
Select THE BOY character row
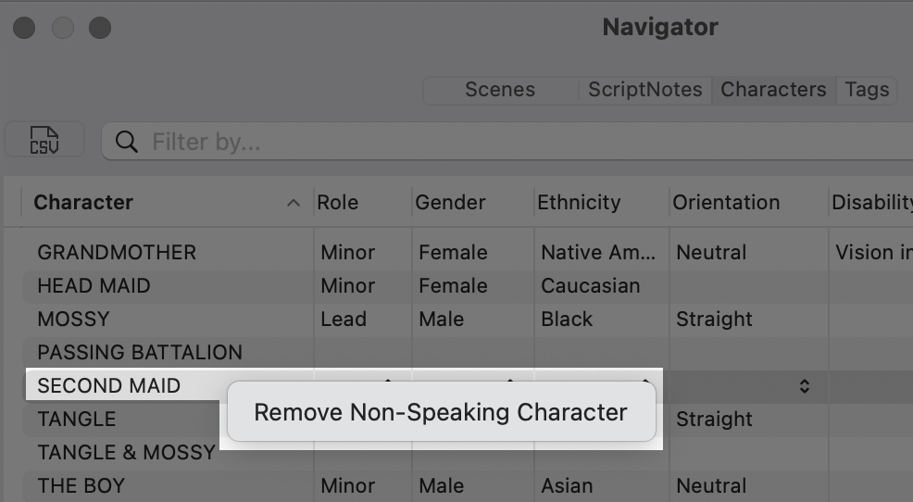pyautogui.click(x=81, y=485)
